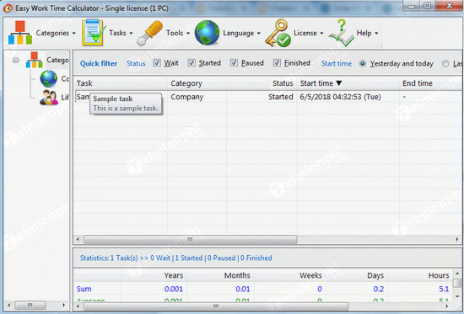
Task: Click the "Months" statistics column header
Action: 237,275
